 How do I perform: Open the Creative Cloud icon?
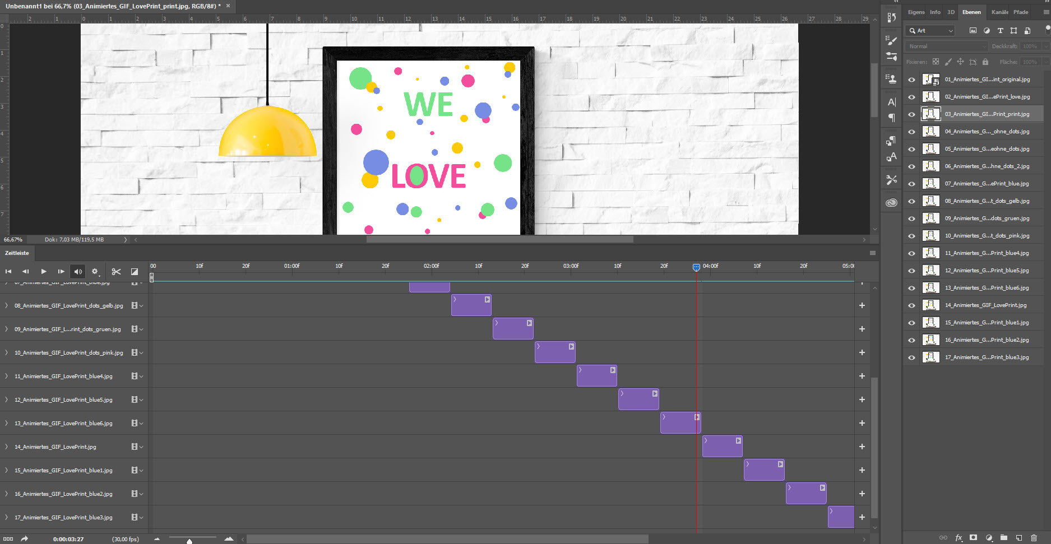click(x=891, y=202)
